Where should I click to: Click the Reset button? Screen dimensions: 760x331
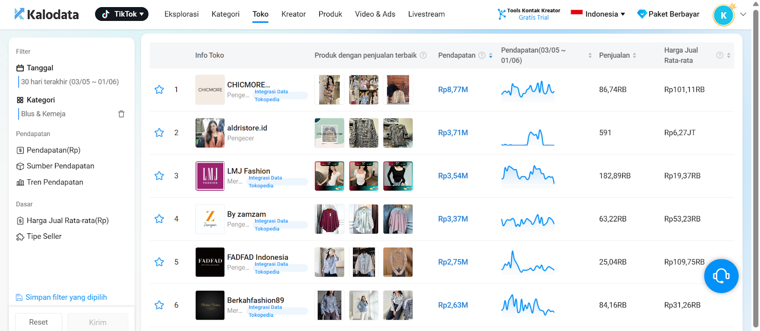(38, 322)
